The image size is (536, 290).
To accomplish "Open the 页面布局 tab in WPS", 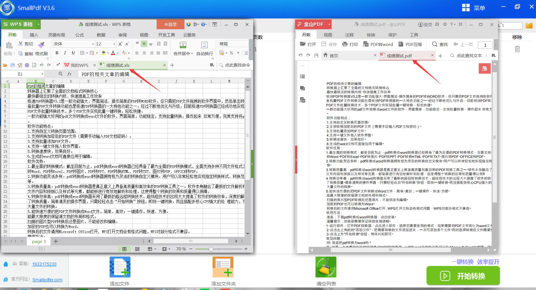I will tap(57, 35).
